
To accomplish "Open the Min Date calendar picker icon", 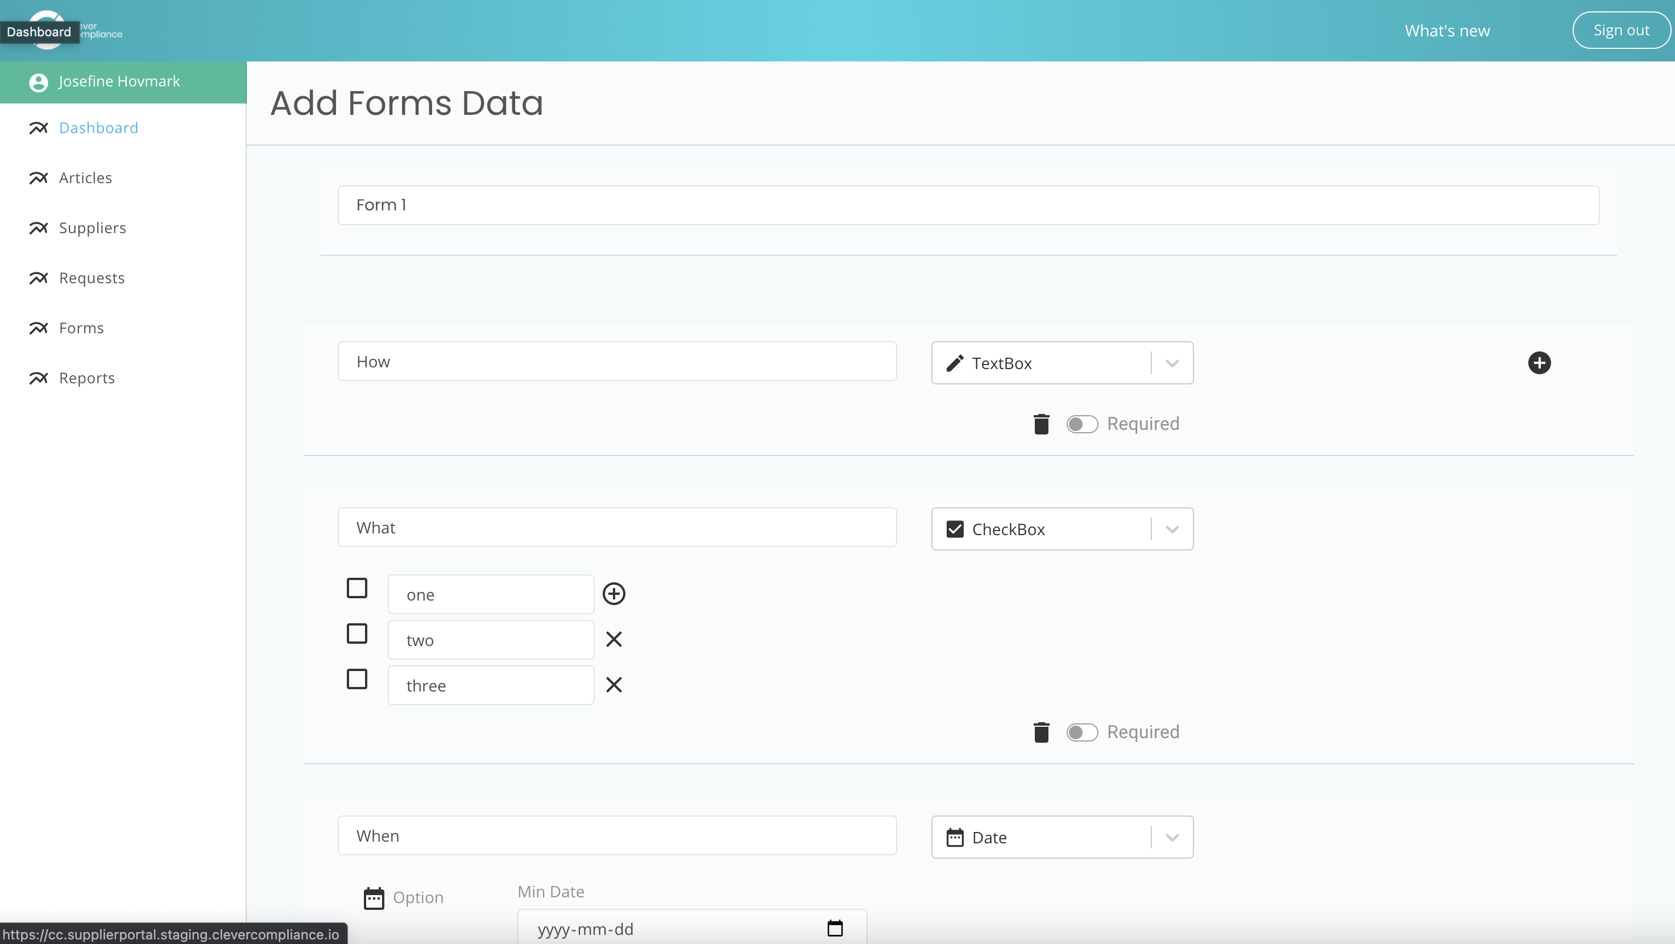I will tap(835, 929).
